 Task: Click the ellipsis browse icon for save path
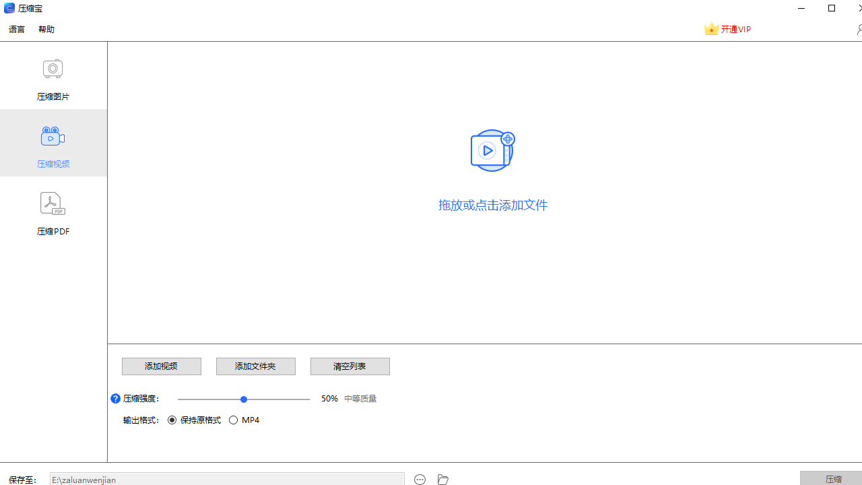click(x=420, y=479)
